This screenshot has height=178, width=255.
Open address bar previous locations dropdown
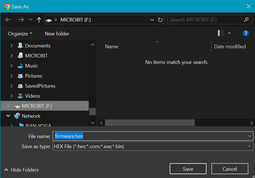click(x=152, y=20)
